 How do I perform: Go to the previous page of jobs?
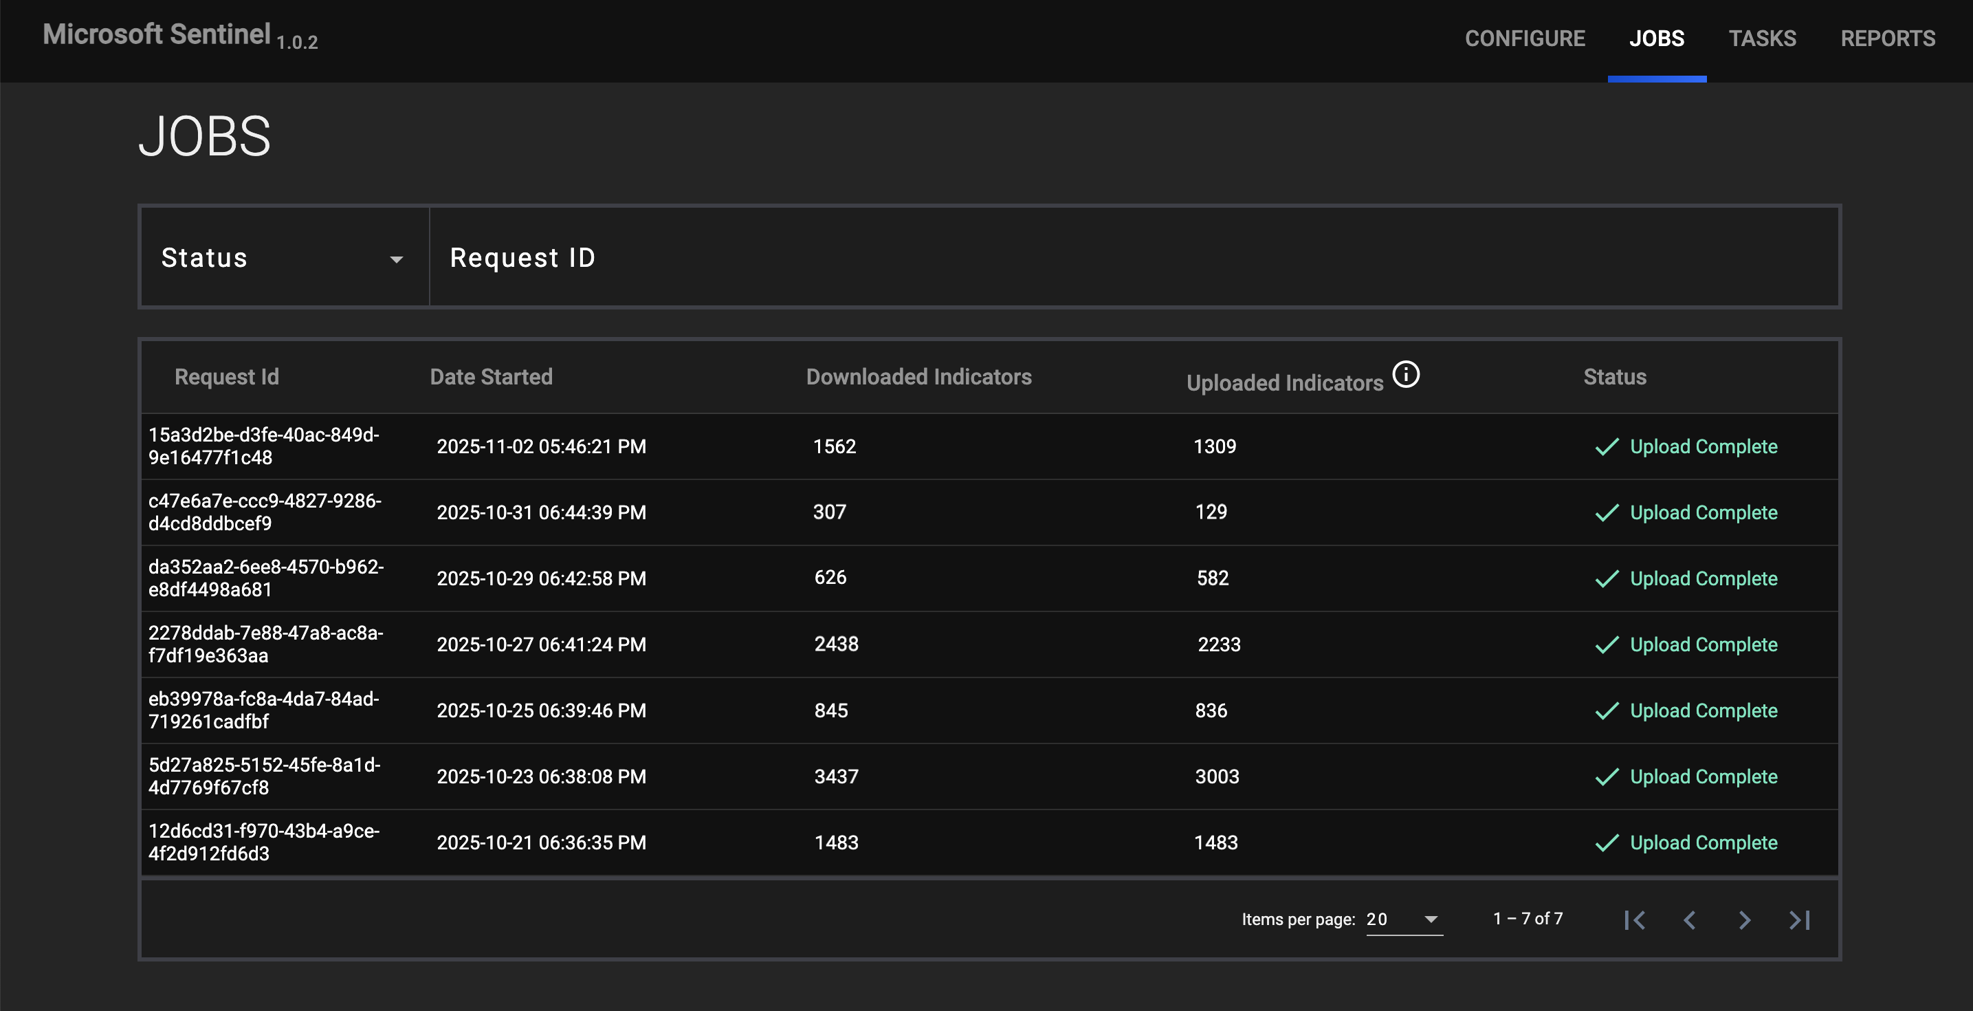point(1690,920)
